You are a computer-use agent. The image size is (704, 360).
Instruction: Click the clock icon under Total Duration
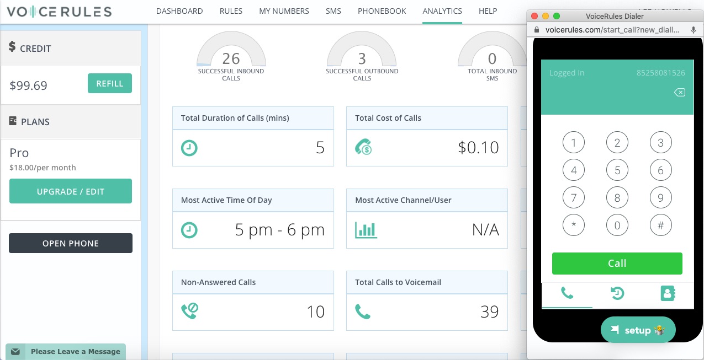[189, 148]
